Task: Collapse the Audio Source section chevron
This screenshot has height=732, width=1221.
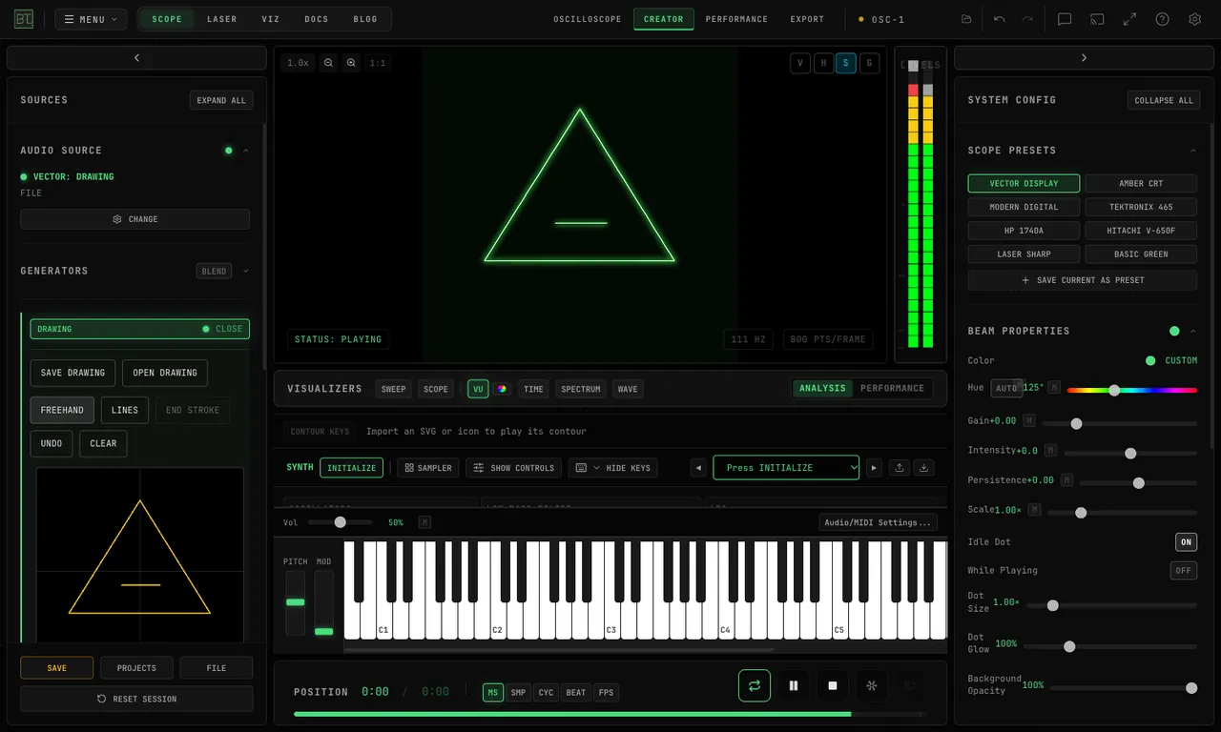Action: pos(245,151)
